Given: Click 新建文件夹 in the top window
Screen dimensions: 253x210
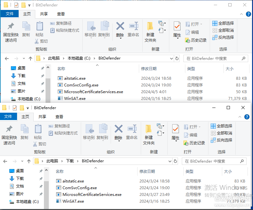Looking at the screenshot, I should pos(150,32).
